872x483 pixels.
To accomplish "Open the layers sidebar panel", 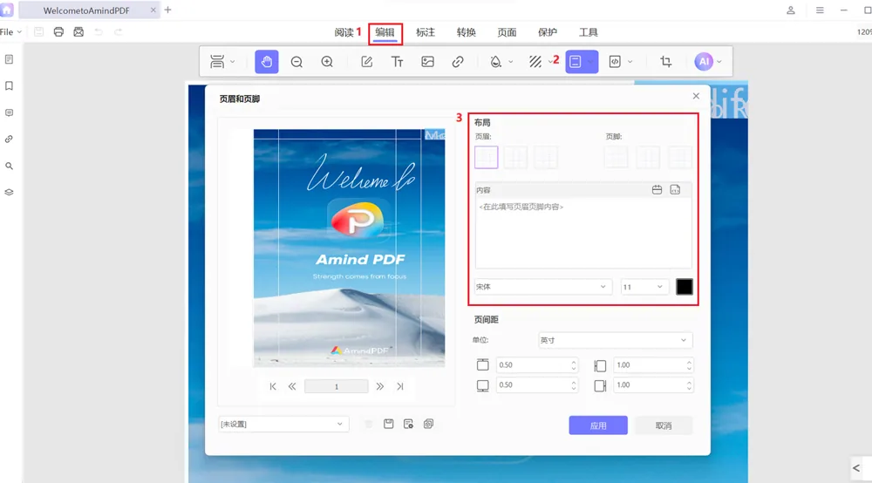I will 9,193.
